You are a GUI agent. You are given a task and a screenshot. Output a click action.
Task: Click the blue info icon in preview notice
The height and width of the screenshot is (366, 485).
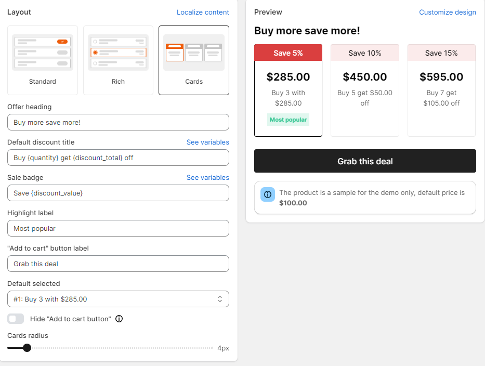(268, 194)
